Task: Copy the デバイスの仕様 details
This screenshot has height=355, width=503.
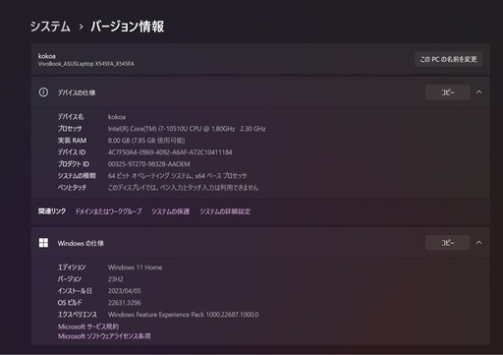Action: [x=447, y=92]
